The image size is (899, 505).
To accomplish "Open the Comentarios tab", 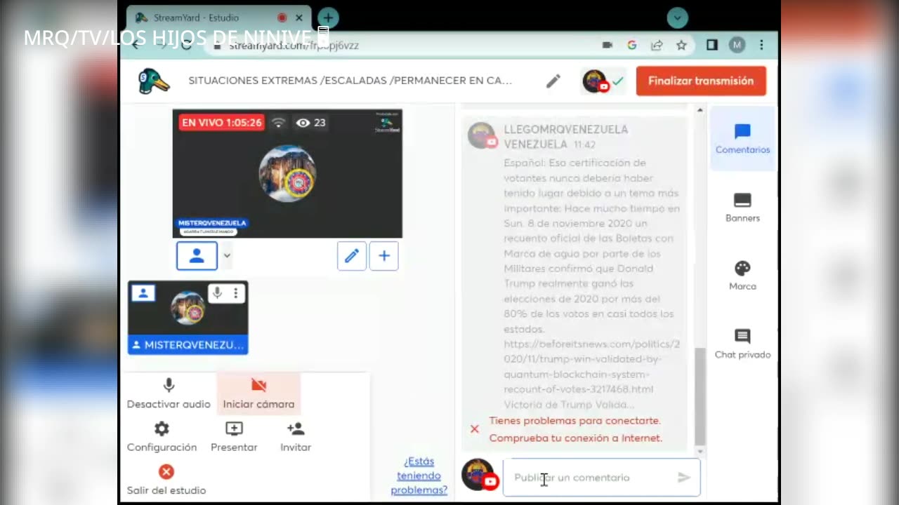I will coord(742,139).
